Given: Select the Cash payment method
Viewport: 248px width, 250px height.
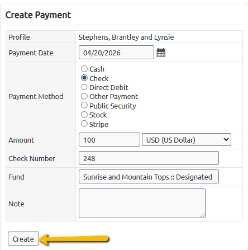Looking at the screenshot, I should (x=84, y=69).
